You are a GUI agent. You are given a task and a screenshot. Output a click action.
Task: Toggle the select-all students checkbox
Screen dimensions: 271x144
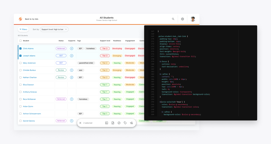point(20,41)
